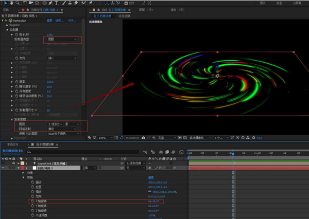Select the Unified Camera tool
Image resolution: width=309 pixels, height=219 pixels.
[31, 3]
